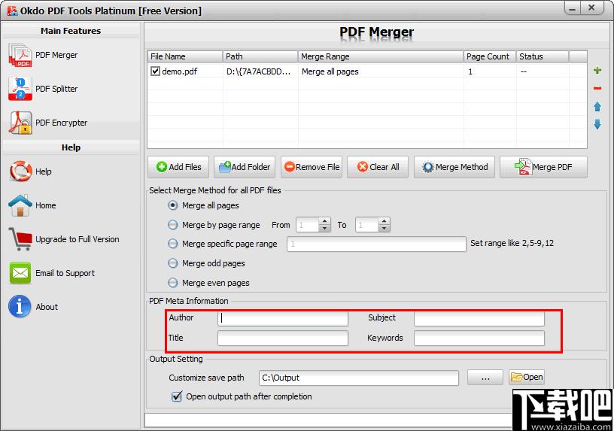The width and height of the screenshot is (614, 431).
Task: Click the D:\{7A7ACBDD... path cell
Action: [258, 71]
